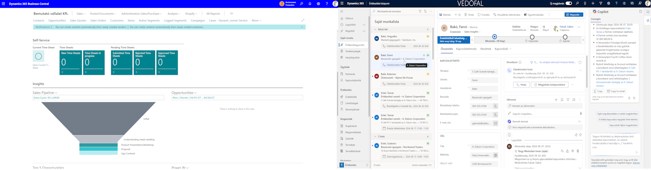Click the Hívás button
The height and width of the screenshot is (170, 651).
pos(521,85)
